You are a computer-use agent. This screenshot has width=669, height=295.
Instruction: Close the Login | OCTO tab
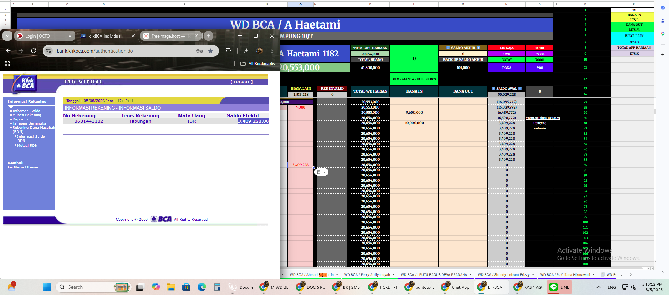point(70,36)
